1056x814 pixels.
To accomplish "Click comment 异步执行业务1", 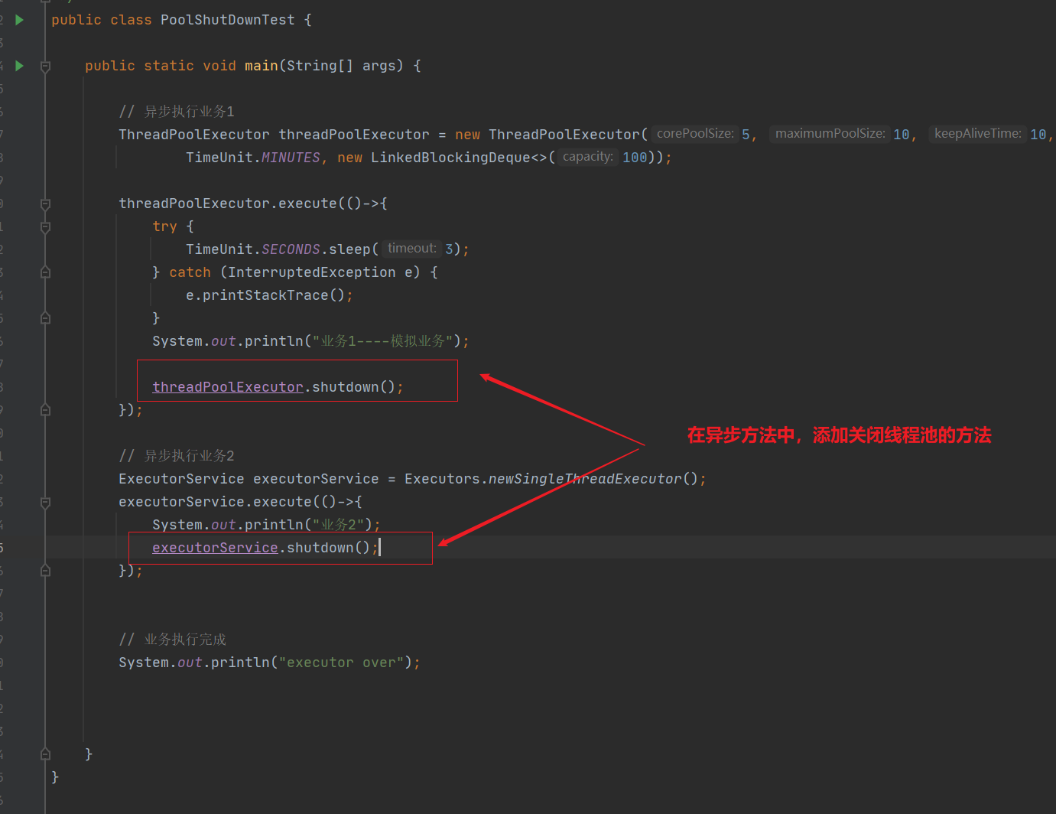I will pos(177,112).
